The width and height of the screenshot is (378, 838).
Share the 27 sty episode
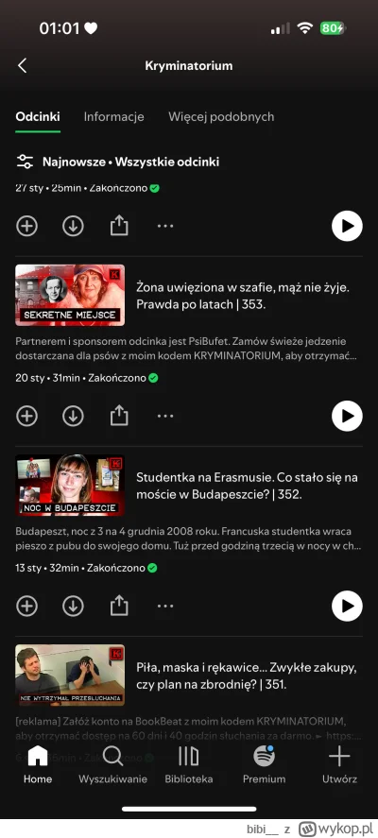[119, 227]
